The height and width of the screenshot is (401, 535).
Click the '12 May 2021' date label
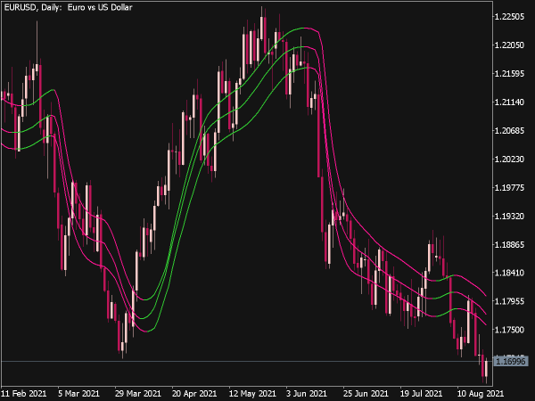point(252,394)
